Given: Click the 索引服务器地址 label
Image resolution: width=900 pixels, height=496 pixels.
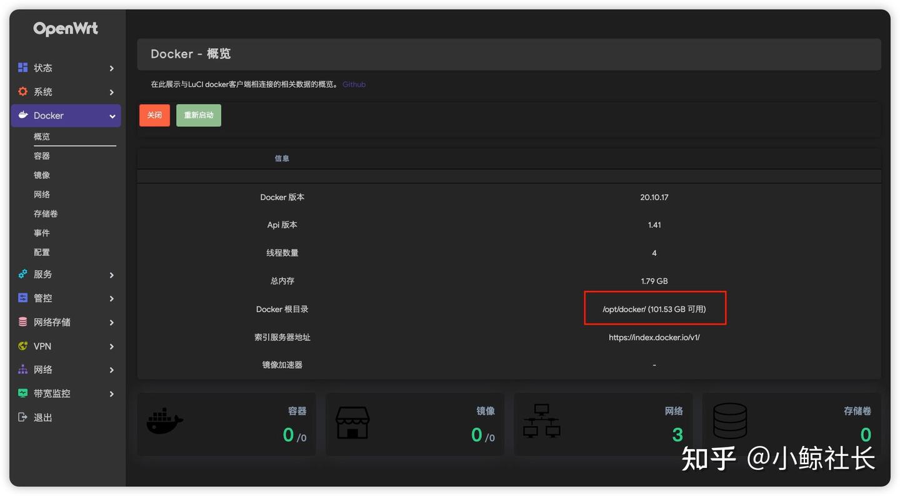Looking at the screenshot, I should pos(282,337).
